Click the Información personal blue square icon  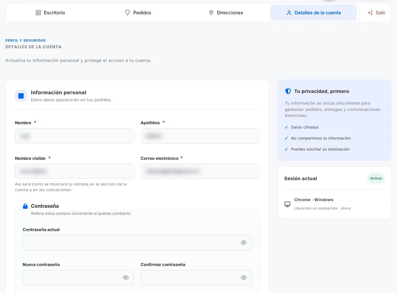coord(21,96)
